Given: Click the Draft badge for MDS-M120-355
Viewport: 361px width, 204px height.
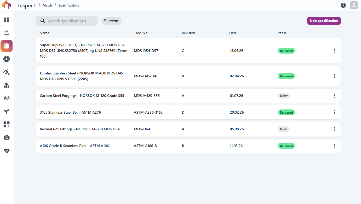Looking at the screenshot, I should (x=284, y=96).
